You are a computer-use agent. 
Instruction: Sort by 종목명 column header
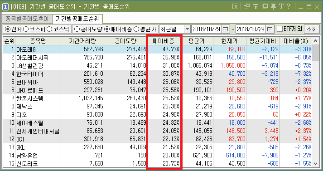(38, 41)
